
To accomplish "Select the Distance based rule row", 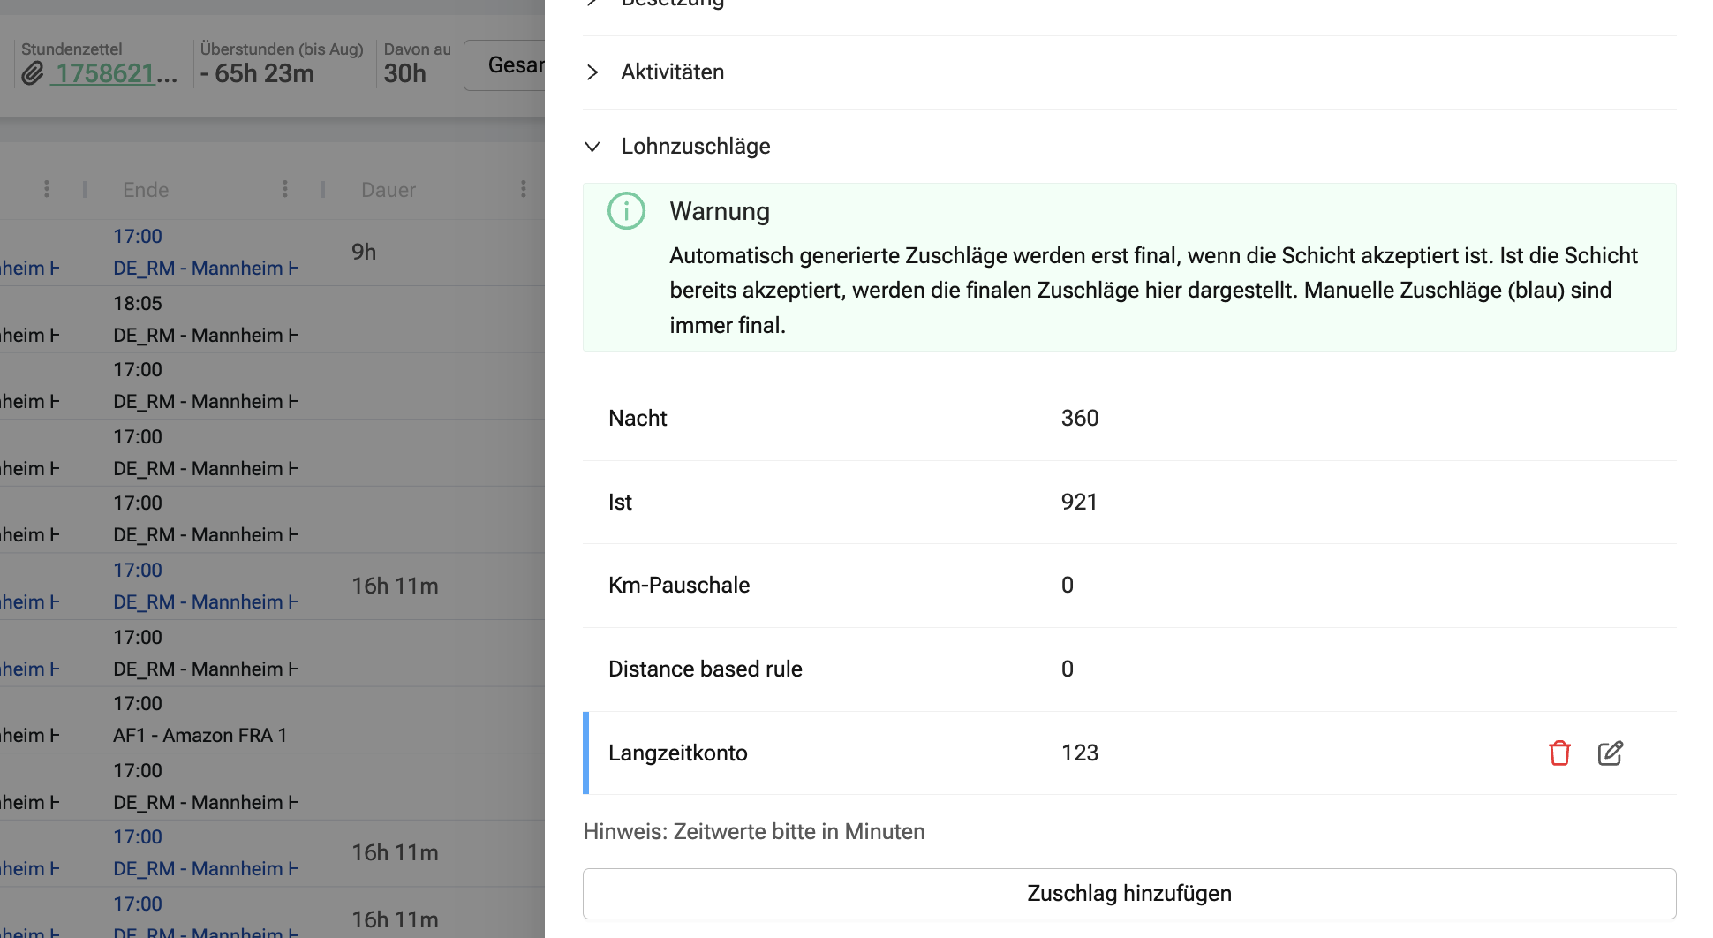I will click(1128, 669).
